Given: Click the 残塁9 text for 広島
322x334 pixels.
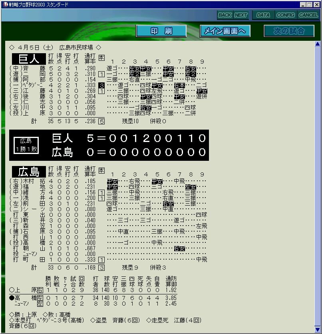Looking at the screenshot, I should [x=130, y=268].
